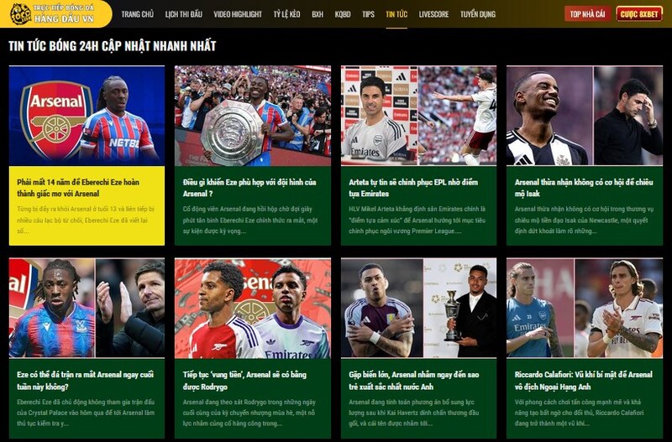Screen dimensions: 672x442
Task: Click the Cược 8XBET button
Action: pos(639,14)
